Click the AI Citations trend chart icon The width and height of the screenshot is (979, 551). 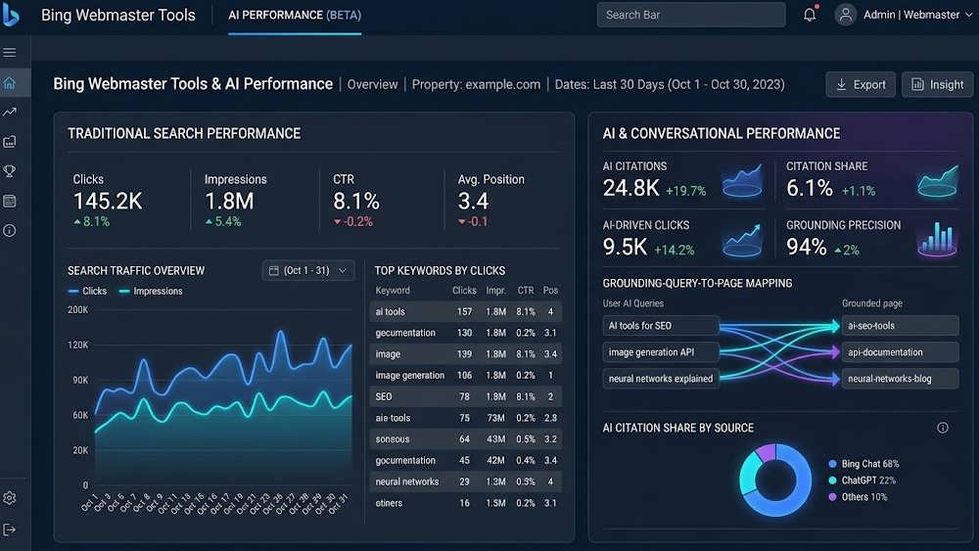[x=742, y=181]
